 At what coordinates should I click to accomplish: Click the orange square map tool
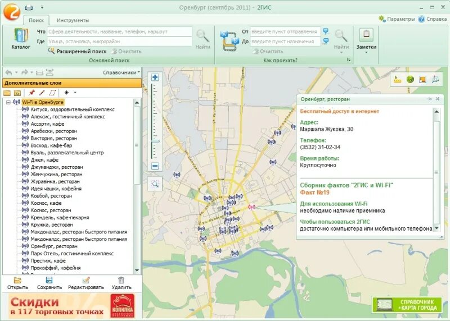pyautogui.click(x=422, y=79)
